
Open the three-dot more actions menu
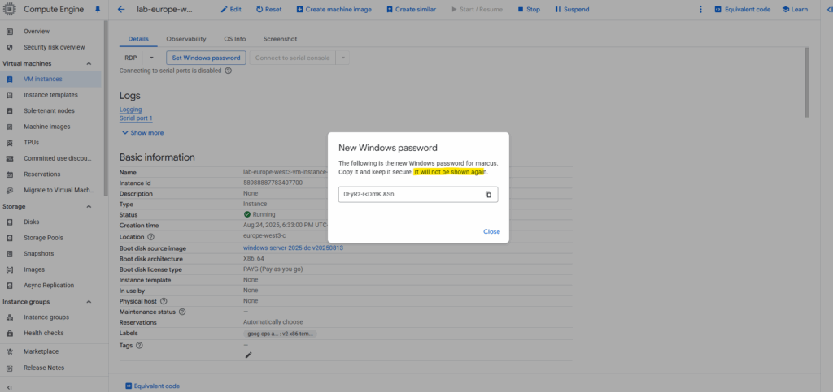(700, 10)
